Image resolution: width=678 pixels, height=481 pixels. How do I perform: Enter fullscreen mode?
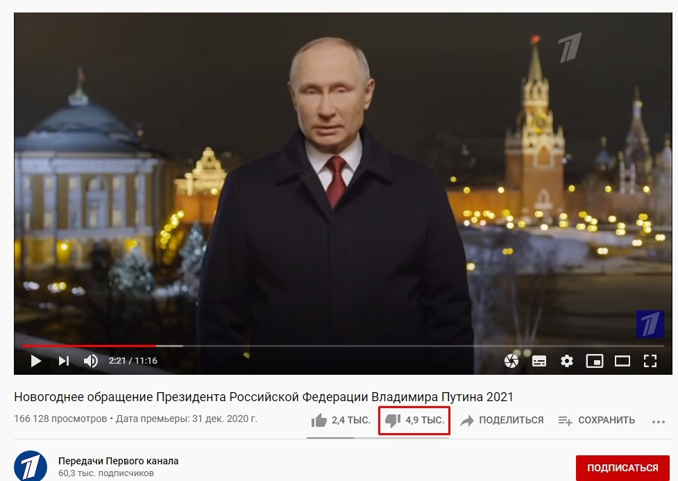[x=650, y=361]
